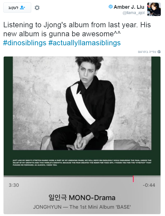The width and height of the screenshot is (165, 216).
Task: Click the Amber J. Liu display name
Action: tap(129, 7)
